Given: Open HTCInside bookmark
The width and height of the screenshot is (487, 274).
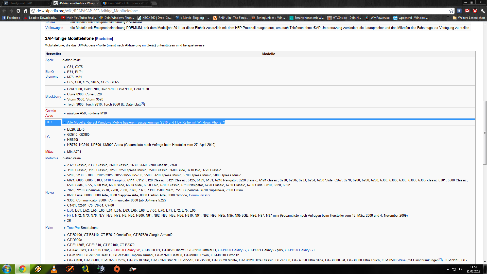Looking at the screenshot, I should pos(344,18).
